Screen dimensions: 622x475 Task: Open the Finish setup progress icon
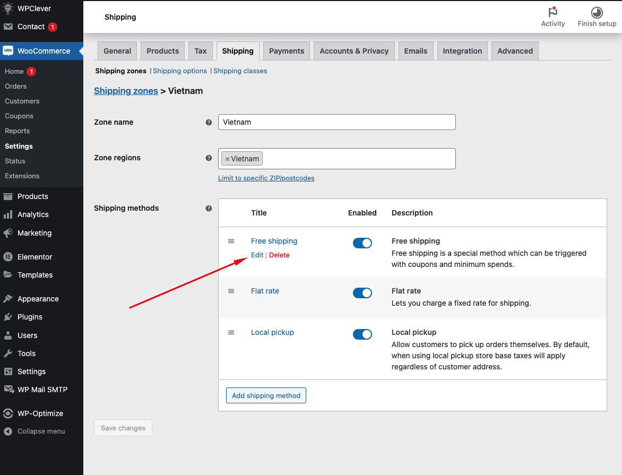tap(597, 13)
